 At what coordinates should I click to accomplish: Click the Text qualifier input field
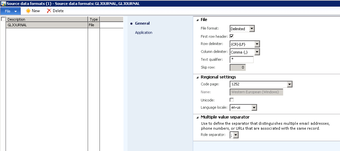[x=241, y=60]
